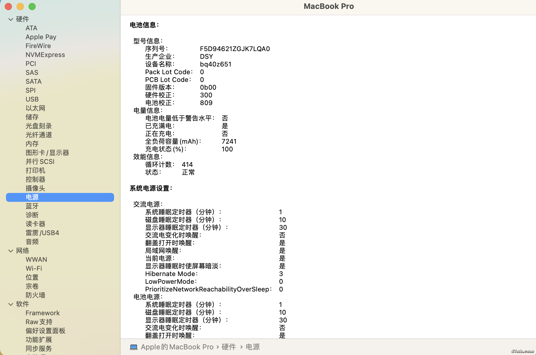The height and width of the screenshot is (355, 536).
Task: Select 图形卡/显示器 in the sidebar
Action: pos(47,153)
